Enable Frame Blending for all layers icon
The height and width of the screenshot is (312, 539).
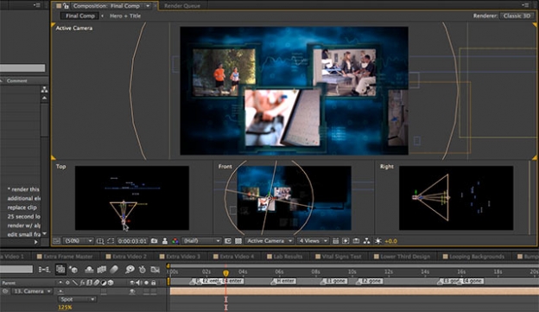101,270
